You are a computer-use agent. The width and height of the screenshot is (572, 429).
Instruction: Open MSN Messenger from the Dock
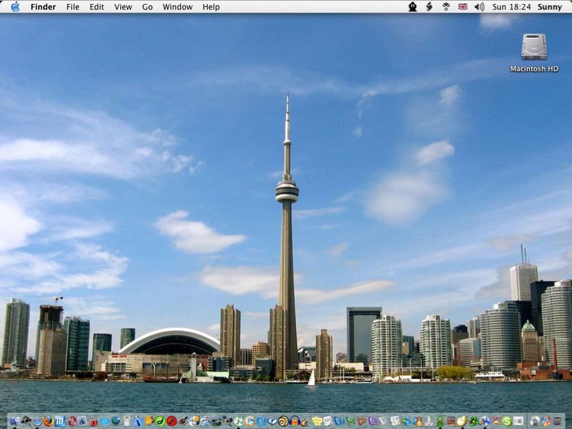[x=406, y=421]
